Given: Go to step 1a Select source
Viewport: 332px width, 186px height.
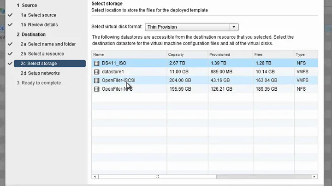Looking at the screenshot, I should pos(38,15).
